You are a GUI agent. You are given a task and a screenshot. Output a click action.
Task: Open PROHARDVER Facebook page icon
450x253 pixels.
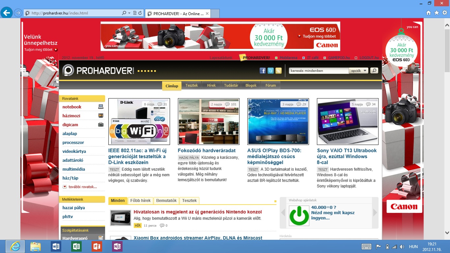click(x=263, y=70)
